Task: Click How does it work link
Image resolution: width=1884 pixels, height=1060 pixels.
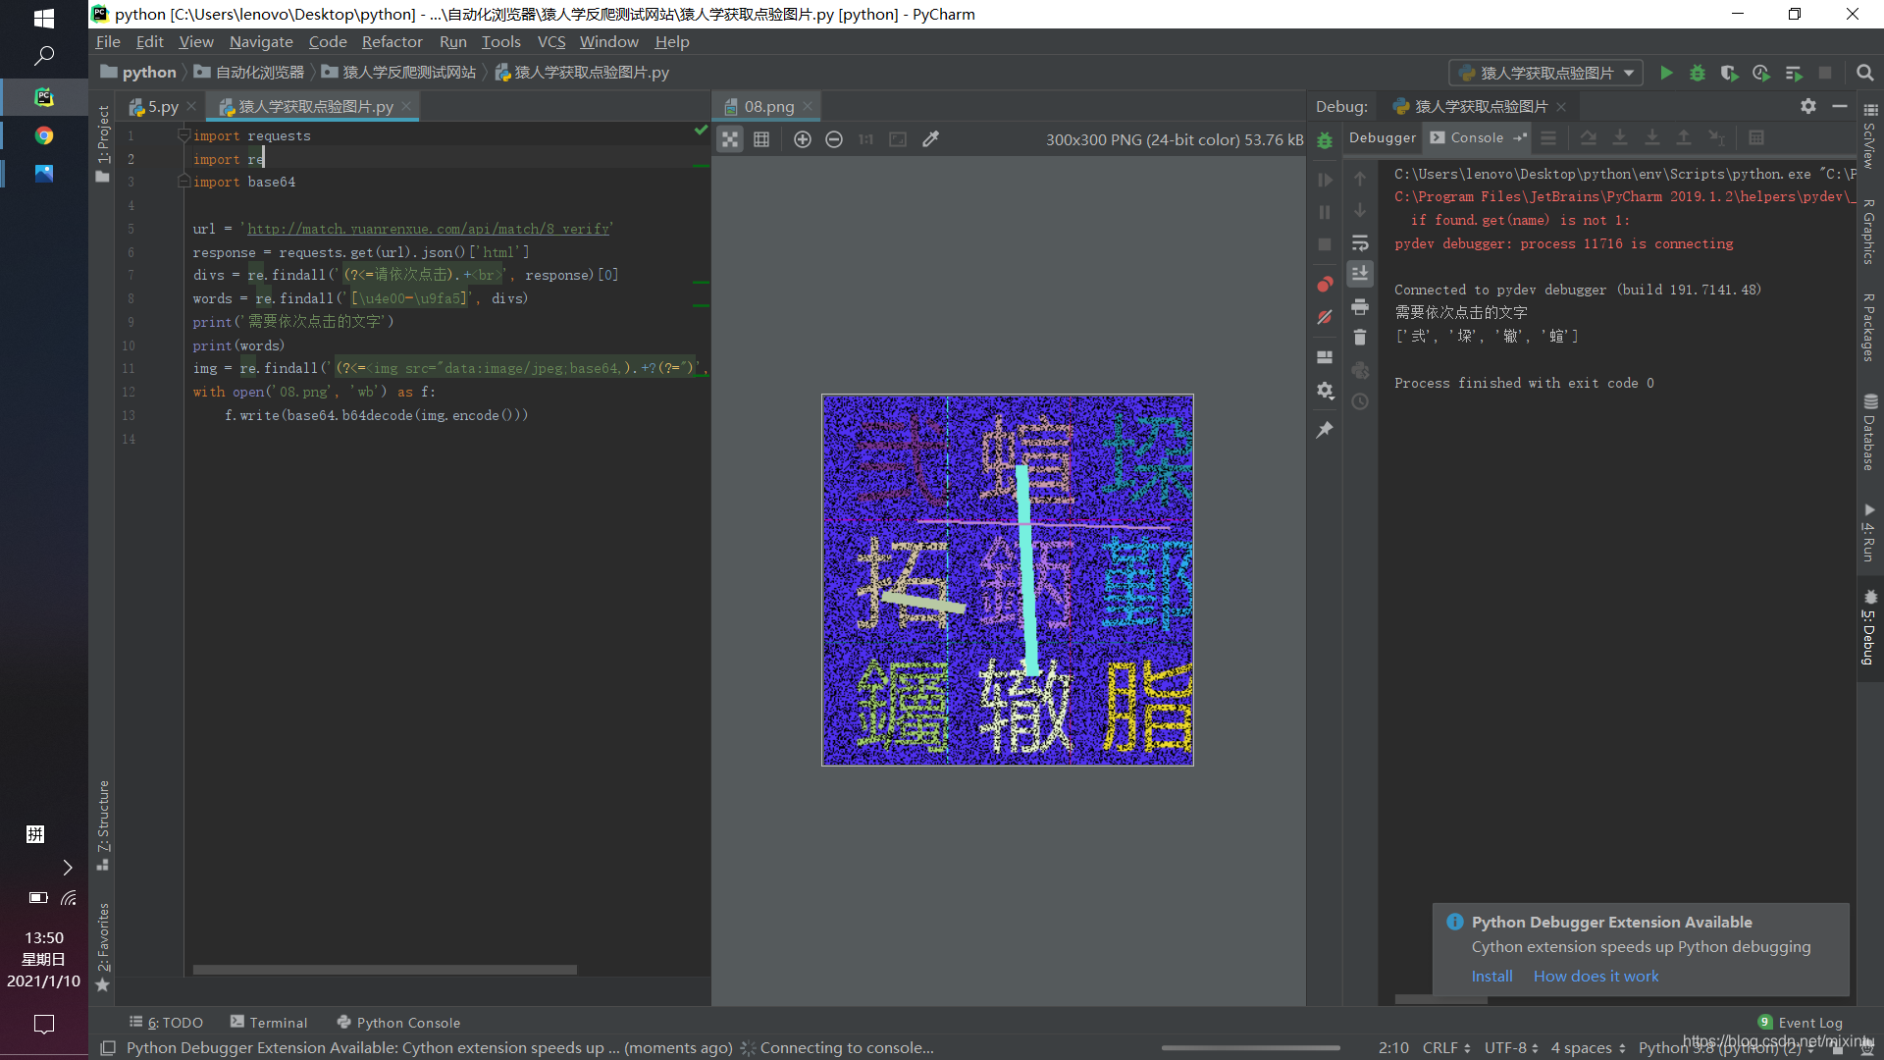Action: [x=1596, y=976]
